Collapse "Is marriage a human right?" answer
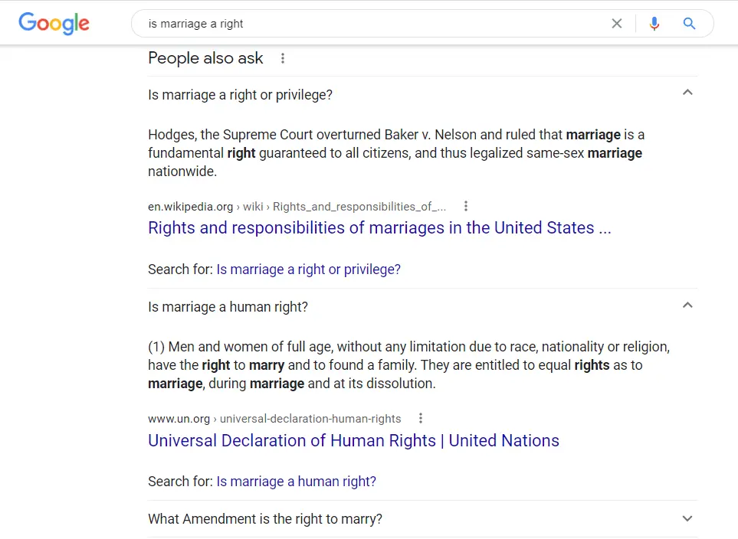The height and width of the screenshot is (539, 738). point(687,305)
